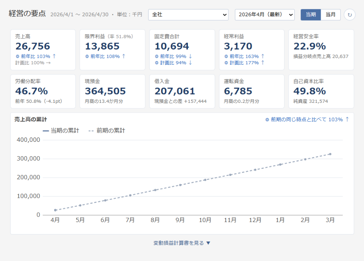
Task: Select the 経営安全率 value 22.9%
Action: pos(310,46)
